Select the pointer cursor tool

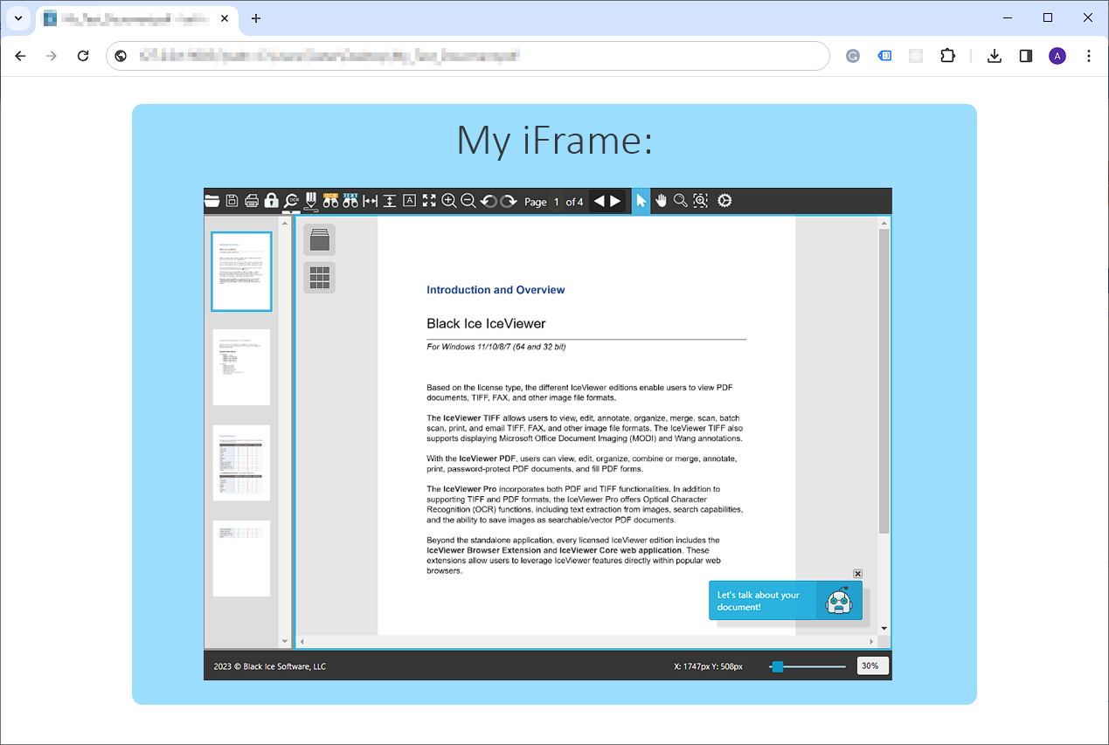641,201
